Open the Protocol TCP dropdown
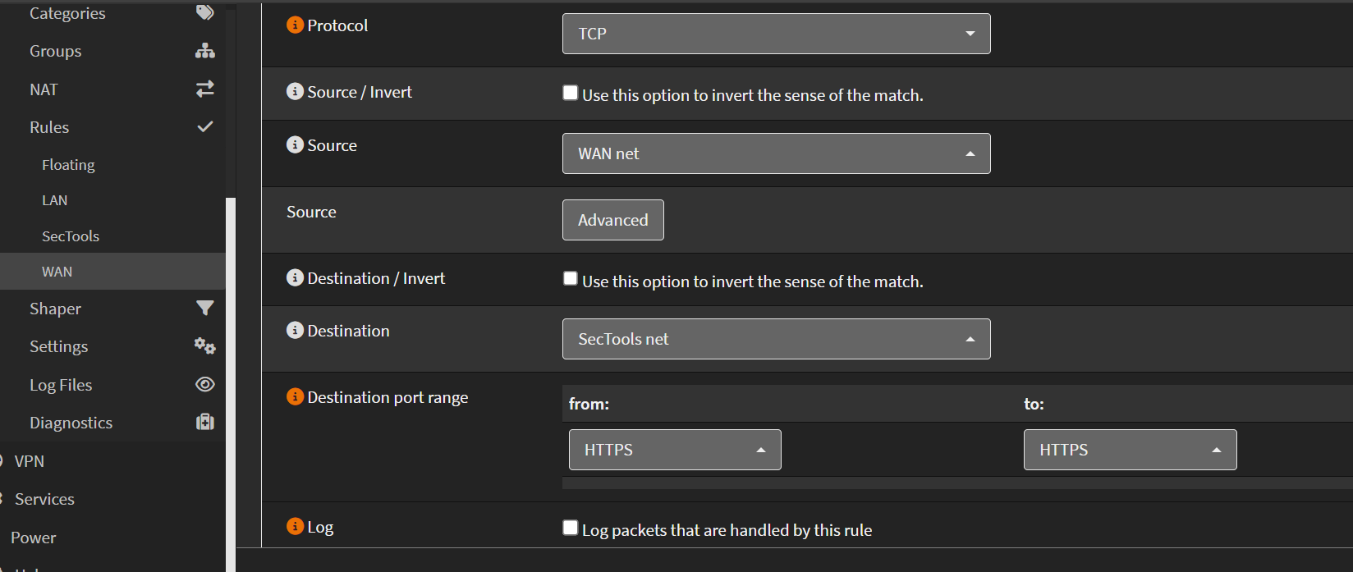This screenshot has width=1353, height=572. coord(776,34)
